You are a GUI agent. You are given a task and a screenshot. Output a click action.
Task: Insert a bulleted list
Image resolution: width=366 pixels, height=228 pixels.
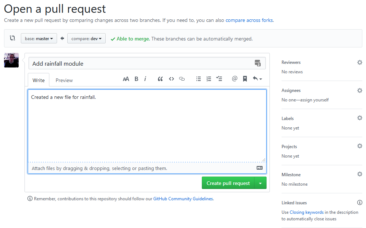click(198, 78)
